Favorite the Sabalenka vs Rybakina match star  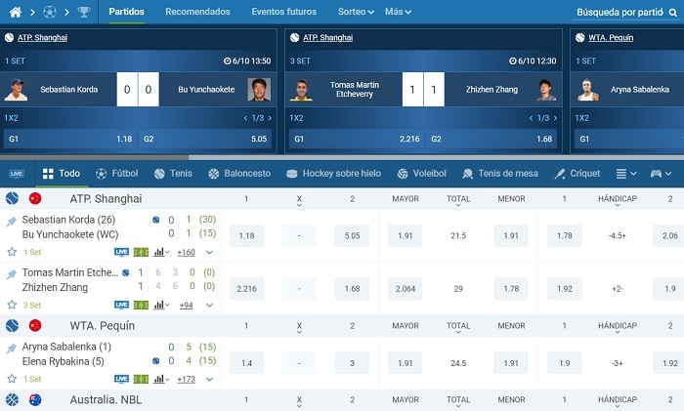[12, 379]
